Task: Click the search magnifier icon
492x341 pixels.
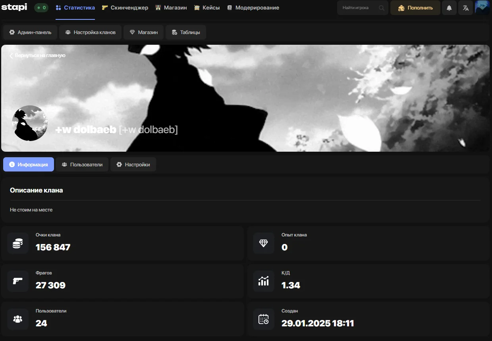Action: pyautogui.click(x=381, y=8)
